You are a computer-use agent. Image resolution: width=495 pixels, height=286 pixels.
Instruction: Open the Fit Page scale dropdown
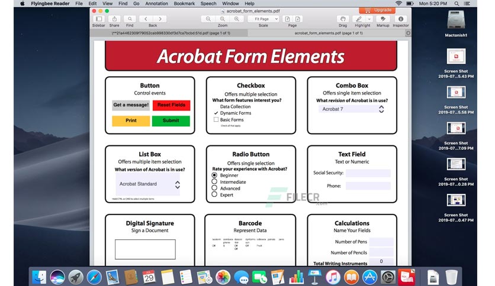point(263,19)
